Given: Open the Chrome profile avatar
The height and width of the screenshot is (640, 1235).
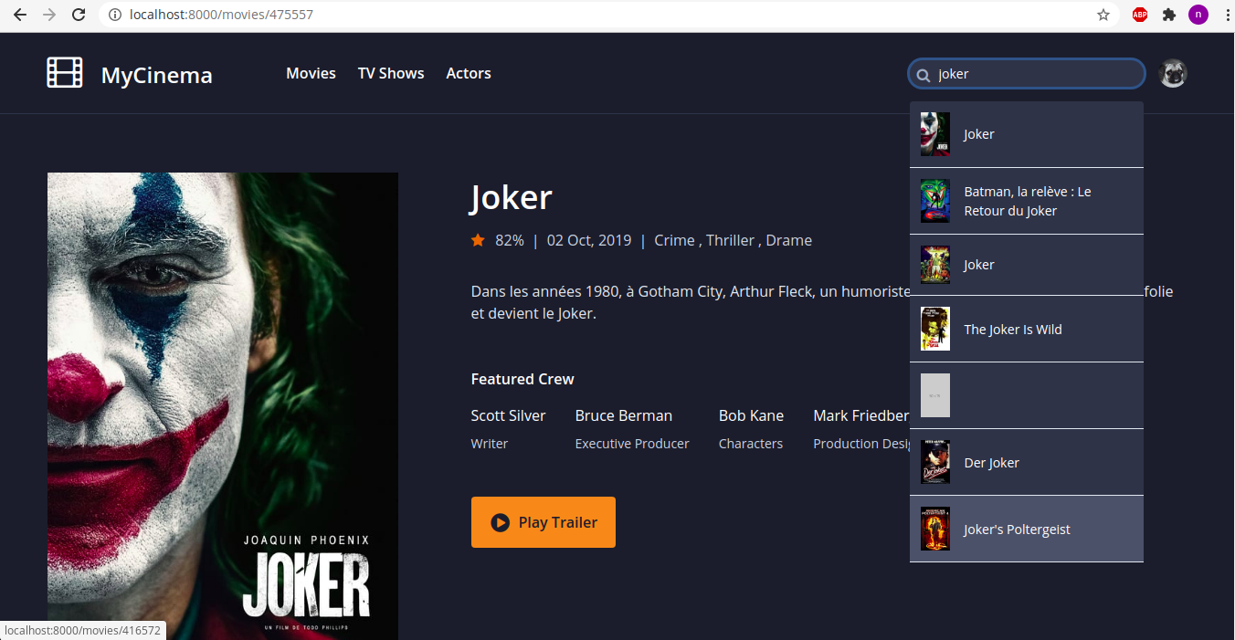Looking at the screenshot, I should tap(1198, 15).
